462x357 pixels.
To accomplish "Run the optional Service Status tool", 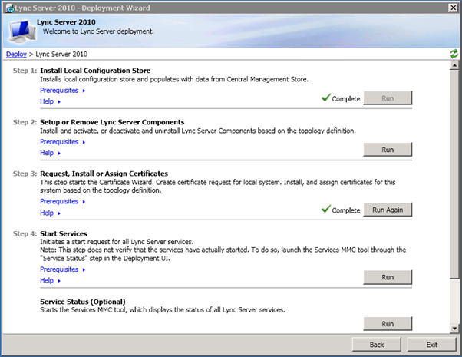I will click(388, 324).
